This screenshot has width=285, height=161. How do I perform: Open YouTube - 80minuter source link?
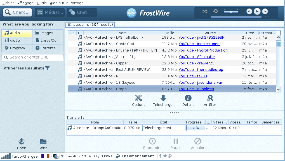click(197, 57)
